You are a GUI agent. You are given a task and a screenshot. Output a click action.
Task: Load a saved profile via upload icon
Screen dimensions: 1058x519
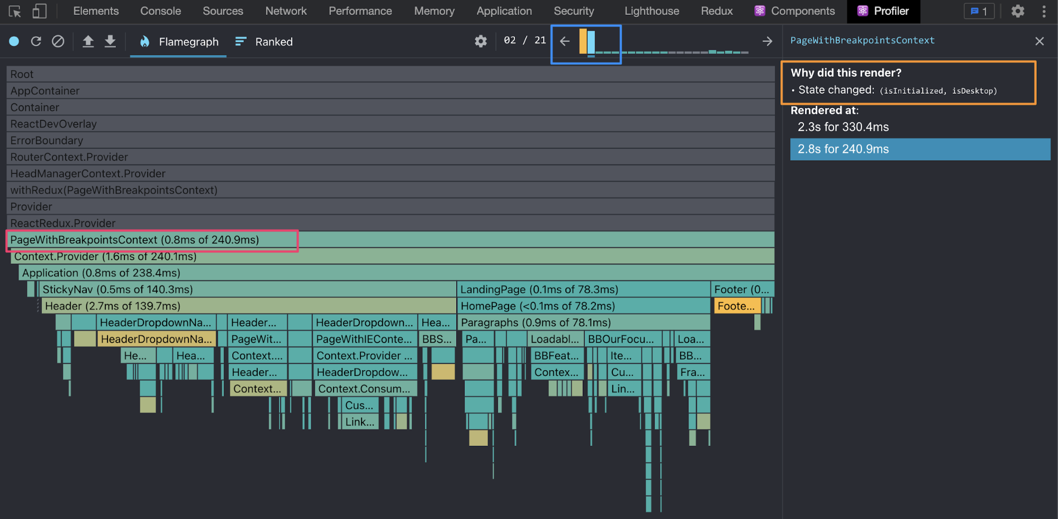tap(88, 41)
